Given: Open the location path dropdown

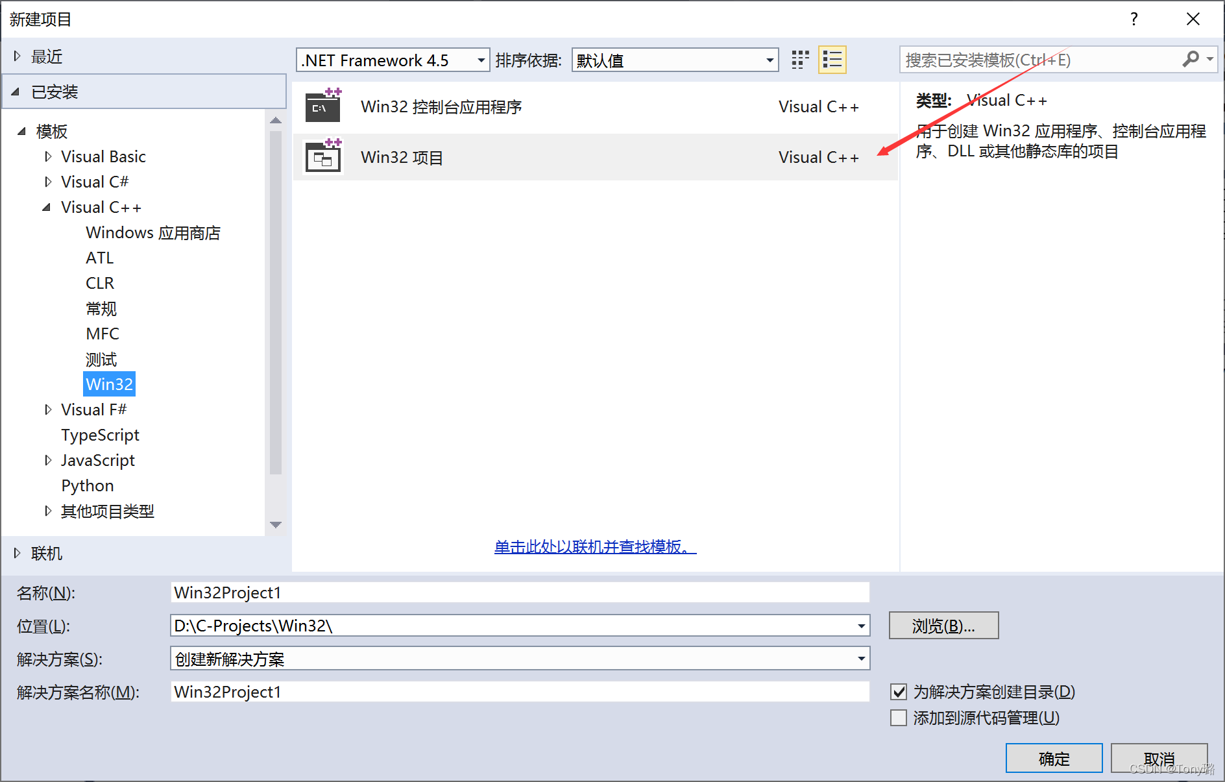Looking at the screenshot, I should (x=861, y=626).
